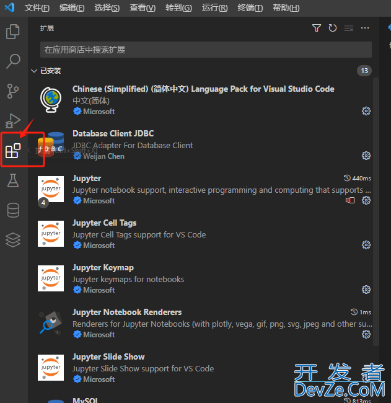Open manage gear for Jupyter Keymap

point(366,290)
